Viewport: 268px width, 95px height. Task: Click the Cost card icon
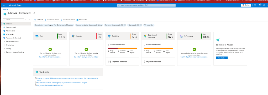[37, 36]
